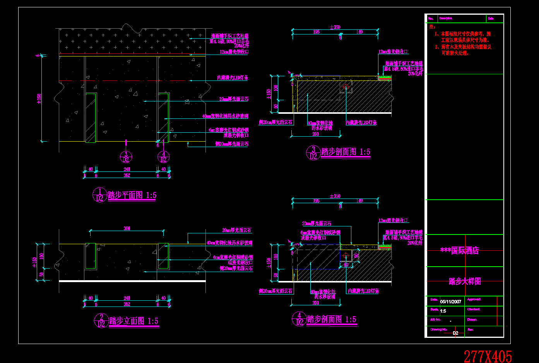
Task: Click the Date. header in revision table
Action: point(491,18)
